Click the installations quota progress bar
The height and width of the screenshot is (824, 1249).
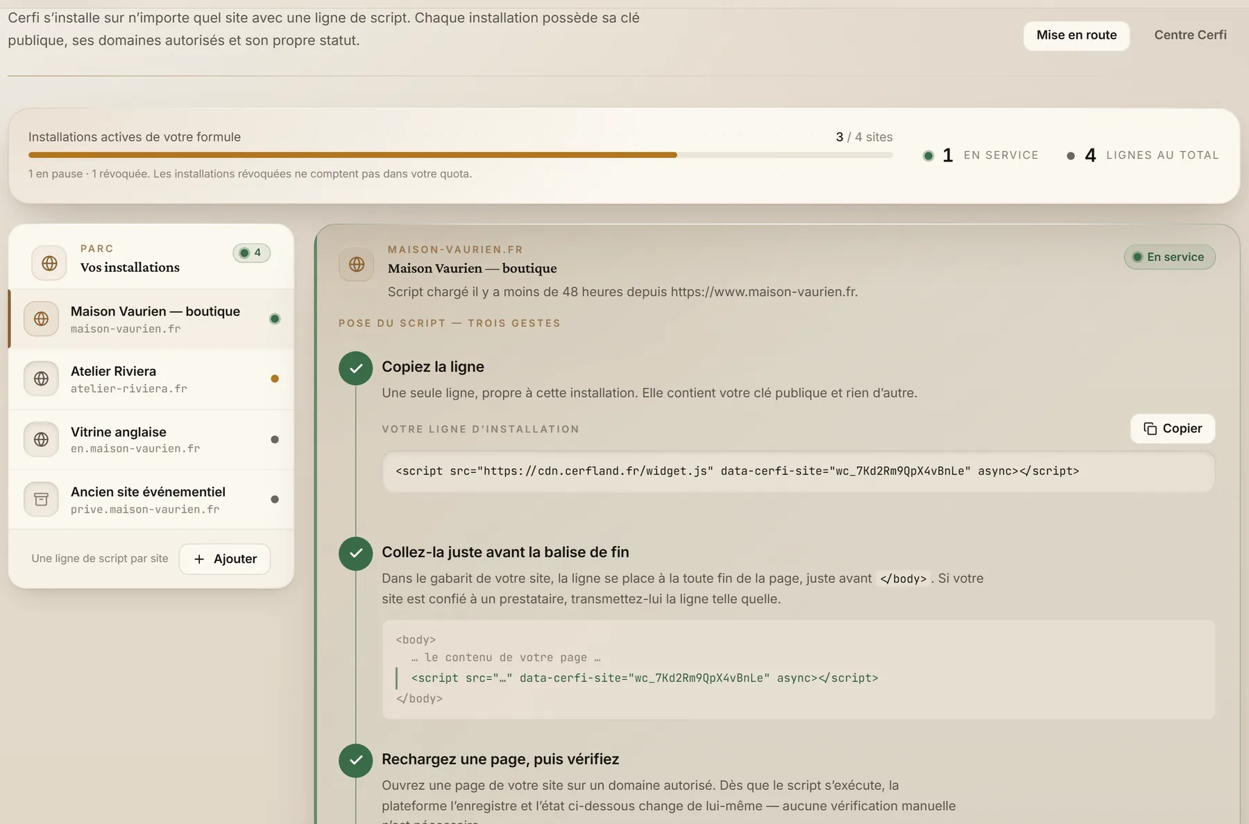[x=460, y=155]
